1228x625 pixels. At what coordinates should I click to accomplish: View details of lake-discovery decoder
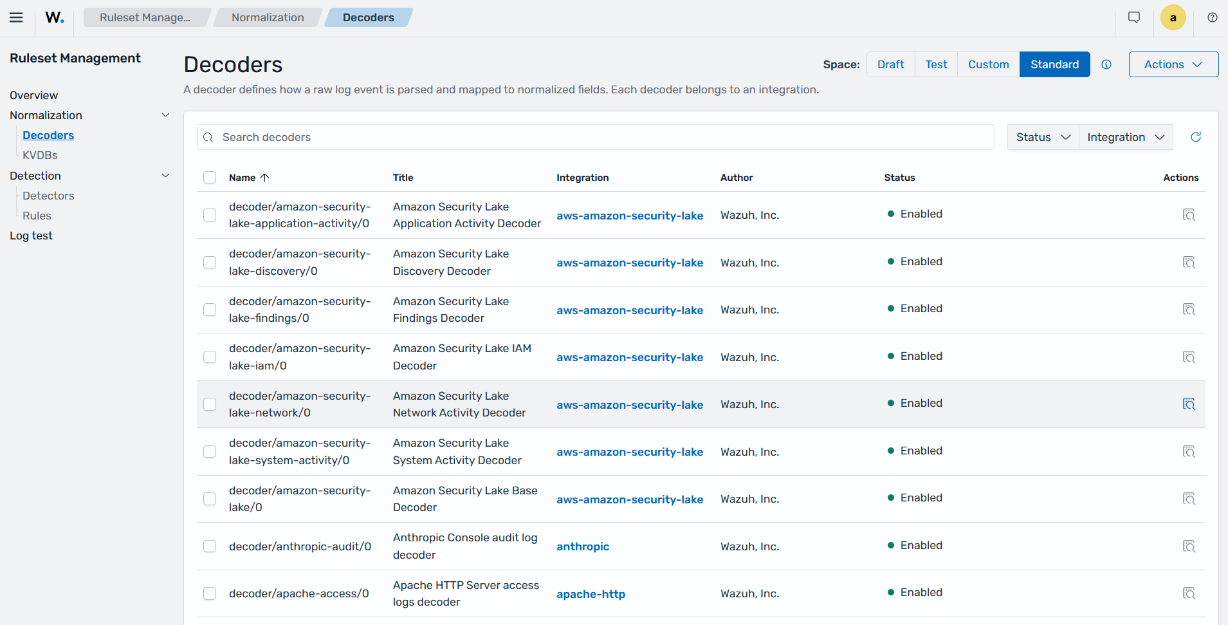tap(1189, 263)
